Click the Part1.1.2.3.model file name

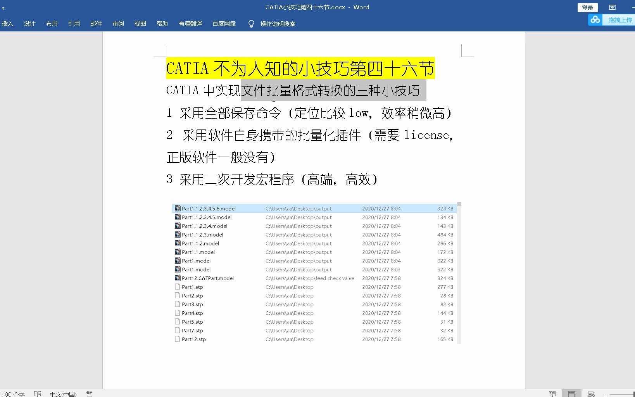[x=202, y=235]
